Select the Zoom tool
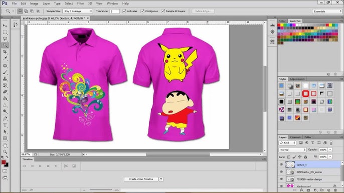Image resolution: width=344 pixels, height=193 pixels. [x=5, y=151]
